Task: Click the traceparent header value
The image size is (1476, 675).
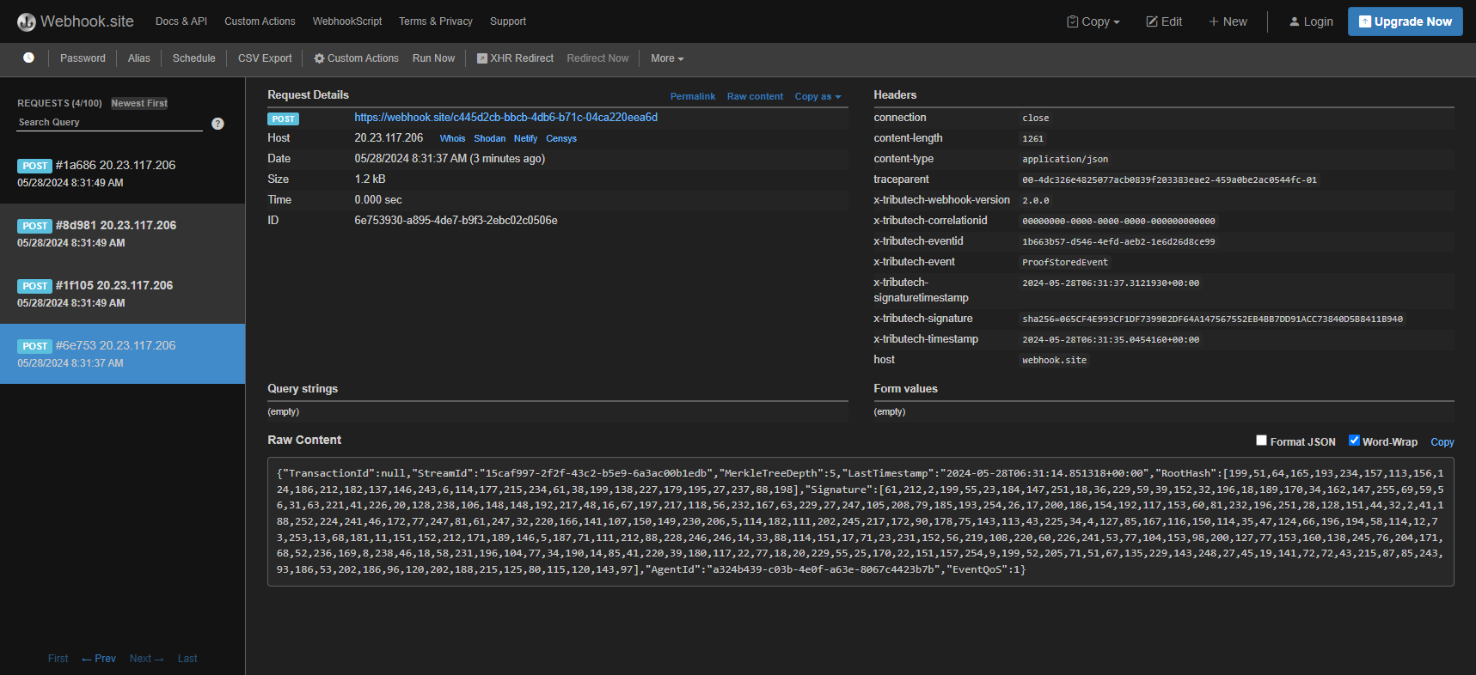Action: (1169, 179)
